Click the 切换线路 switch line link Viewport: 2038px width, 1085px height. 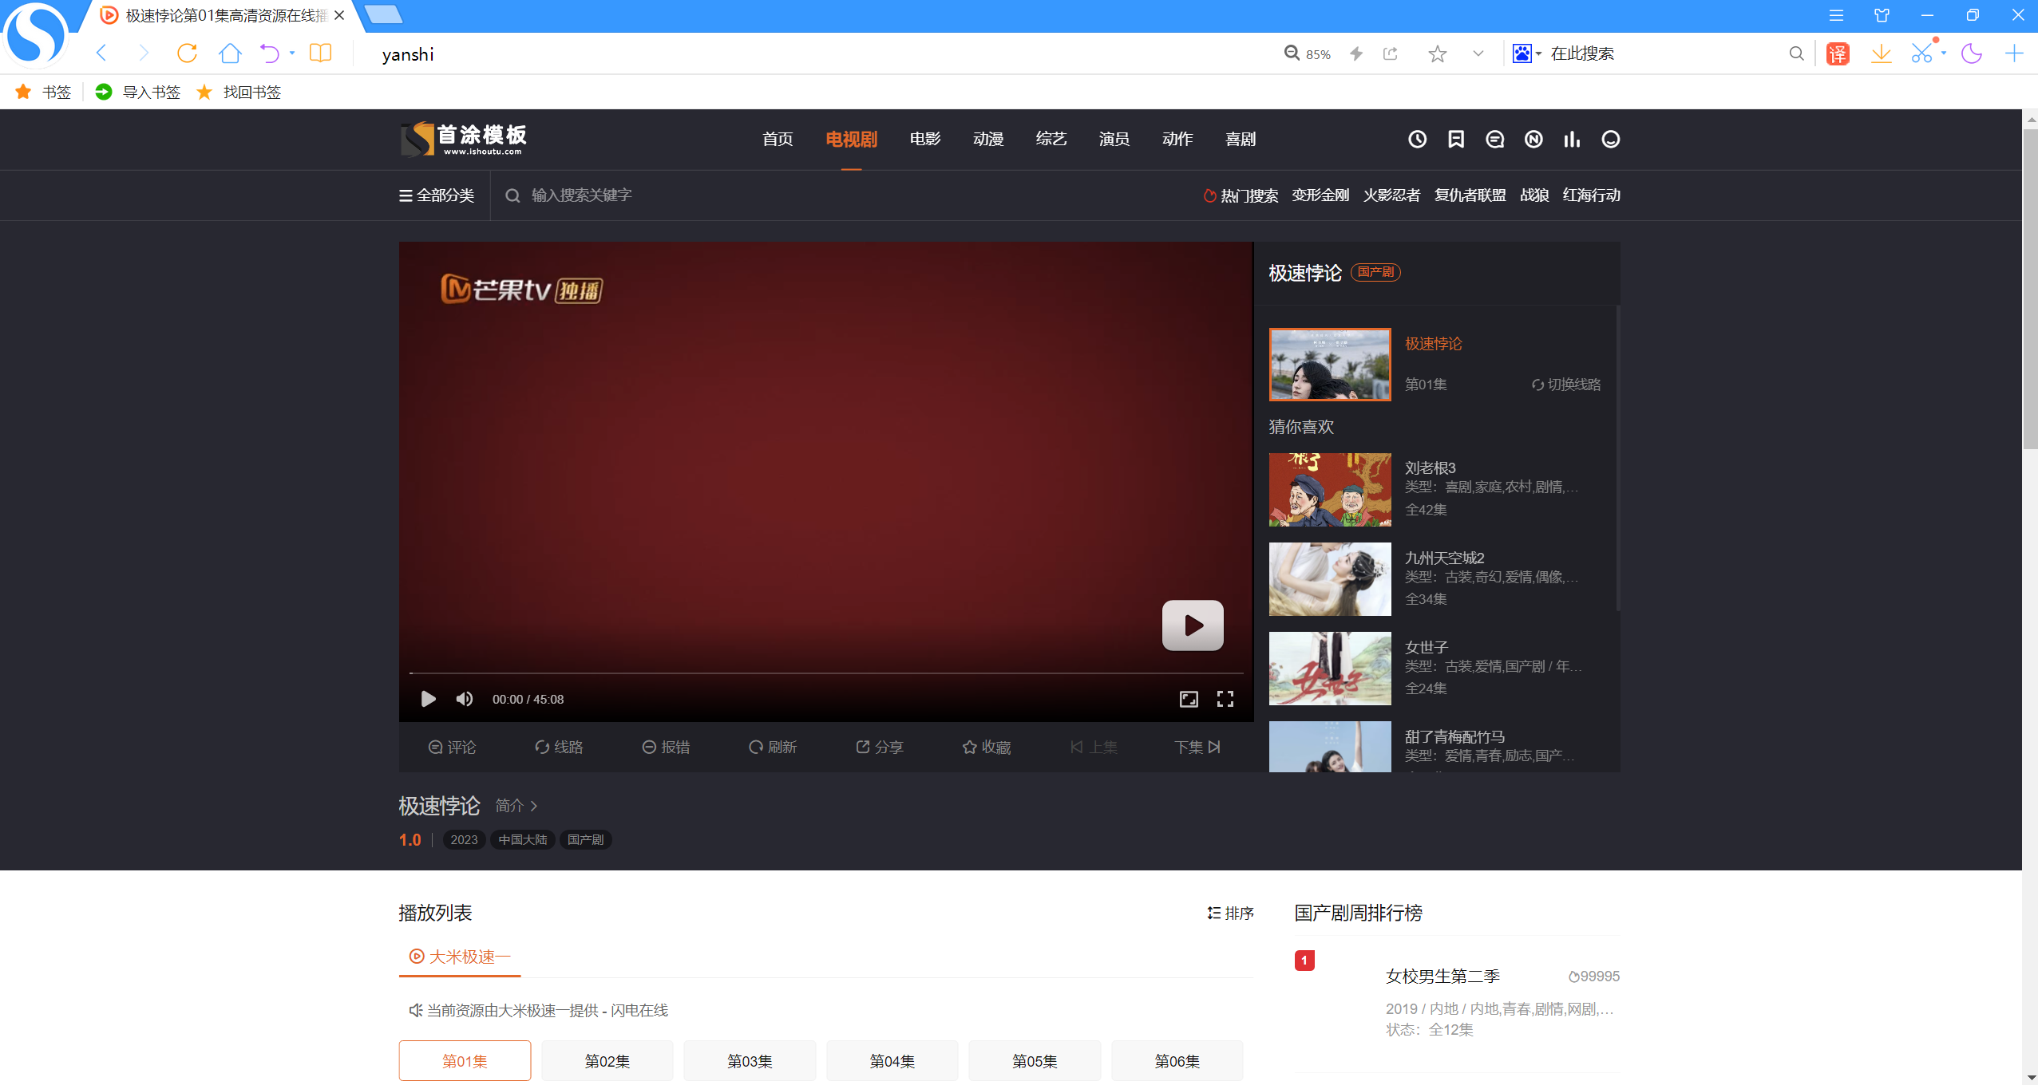1565,385
